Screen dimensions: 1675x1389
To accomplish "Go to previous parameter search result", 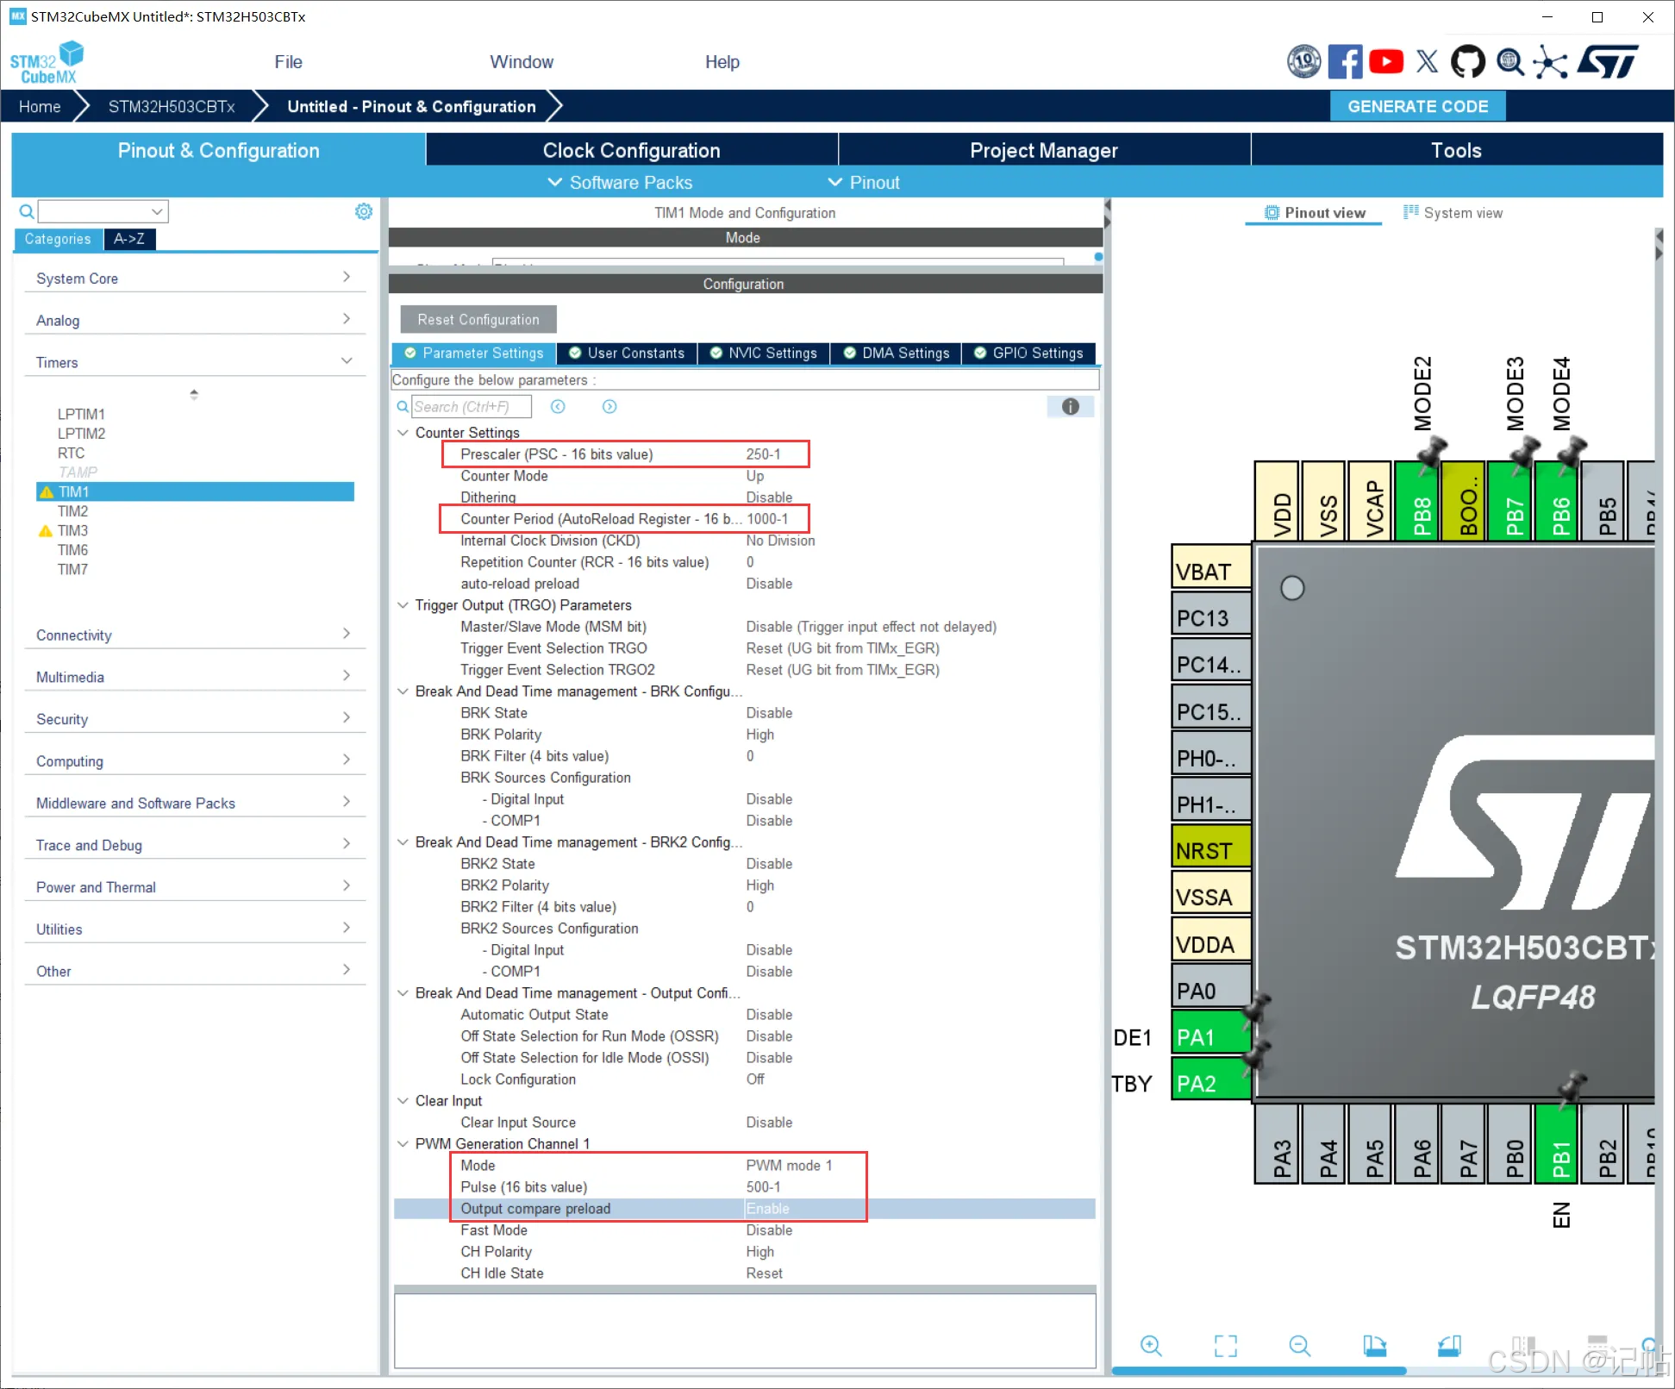I will tap(559, 406).
